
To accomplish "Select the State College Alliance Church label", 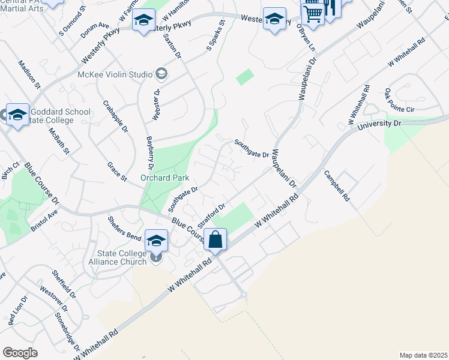I will pos(118,257).
